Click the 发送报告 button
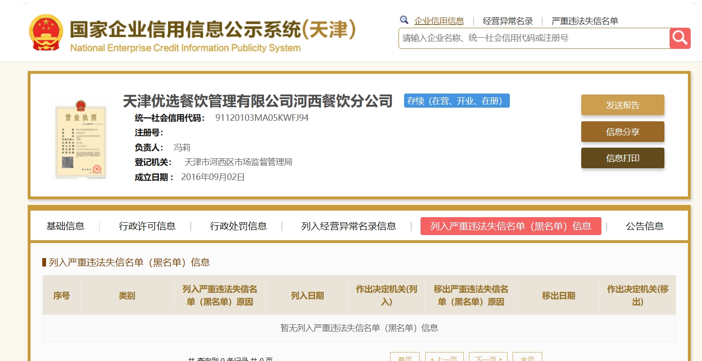Viewport: 702px width, 361px height. [623, 105]
